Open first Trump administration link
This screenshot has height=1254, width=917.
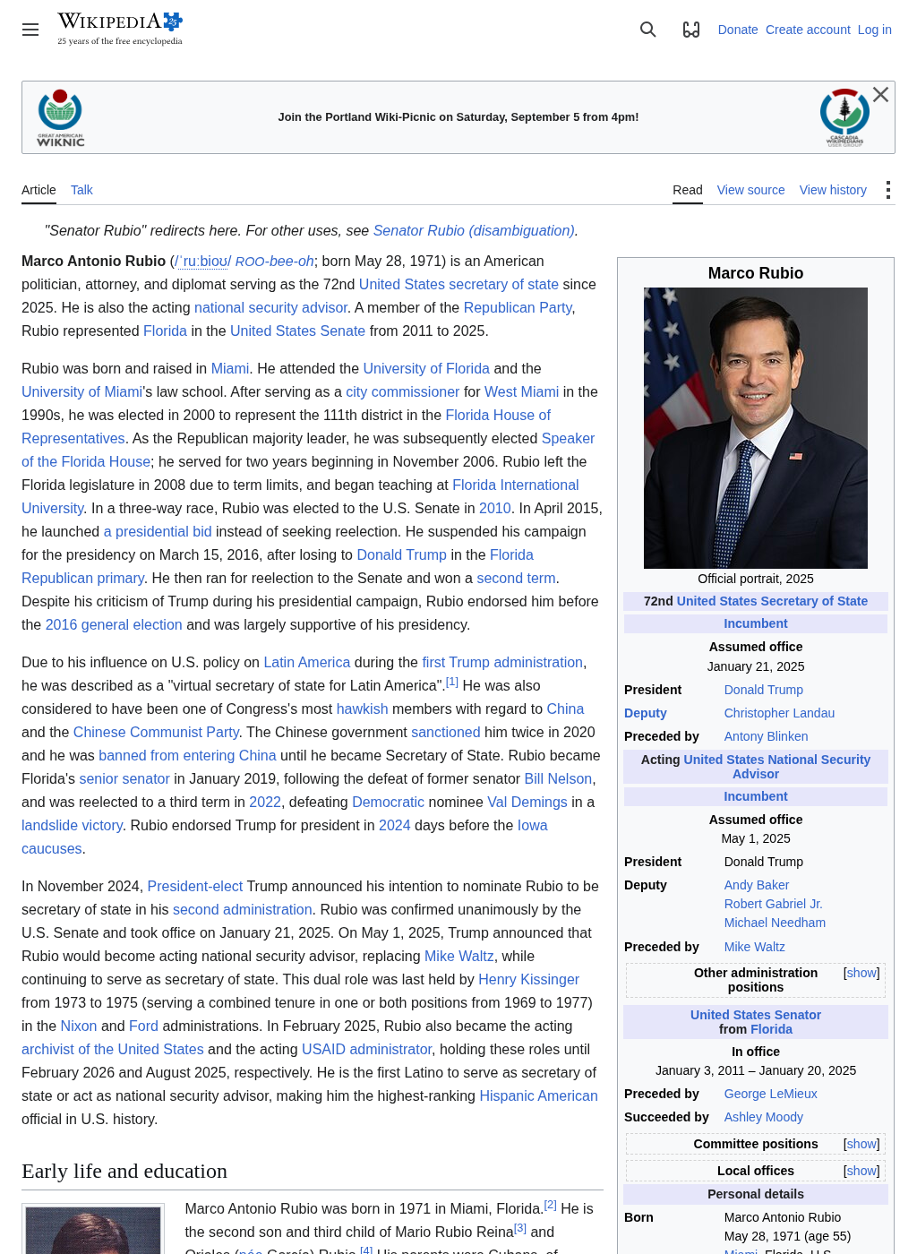tap(502, 662)
